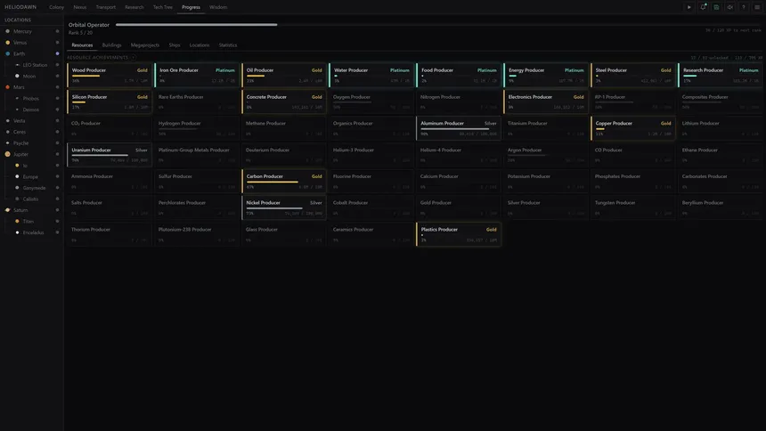Open the Transport menu

pyautogui.click(x=105, y=7)
